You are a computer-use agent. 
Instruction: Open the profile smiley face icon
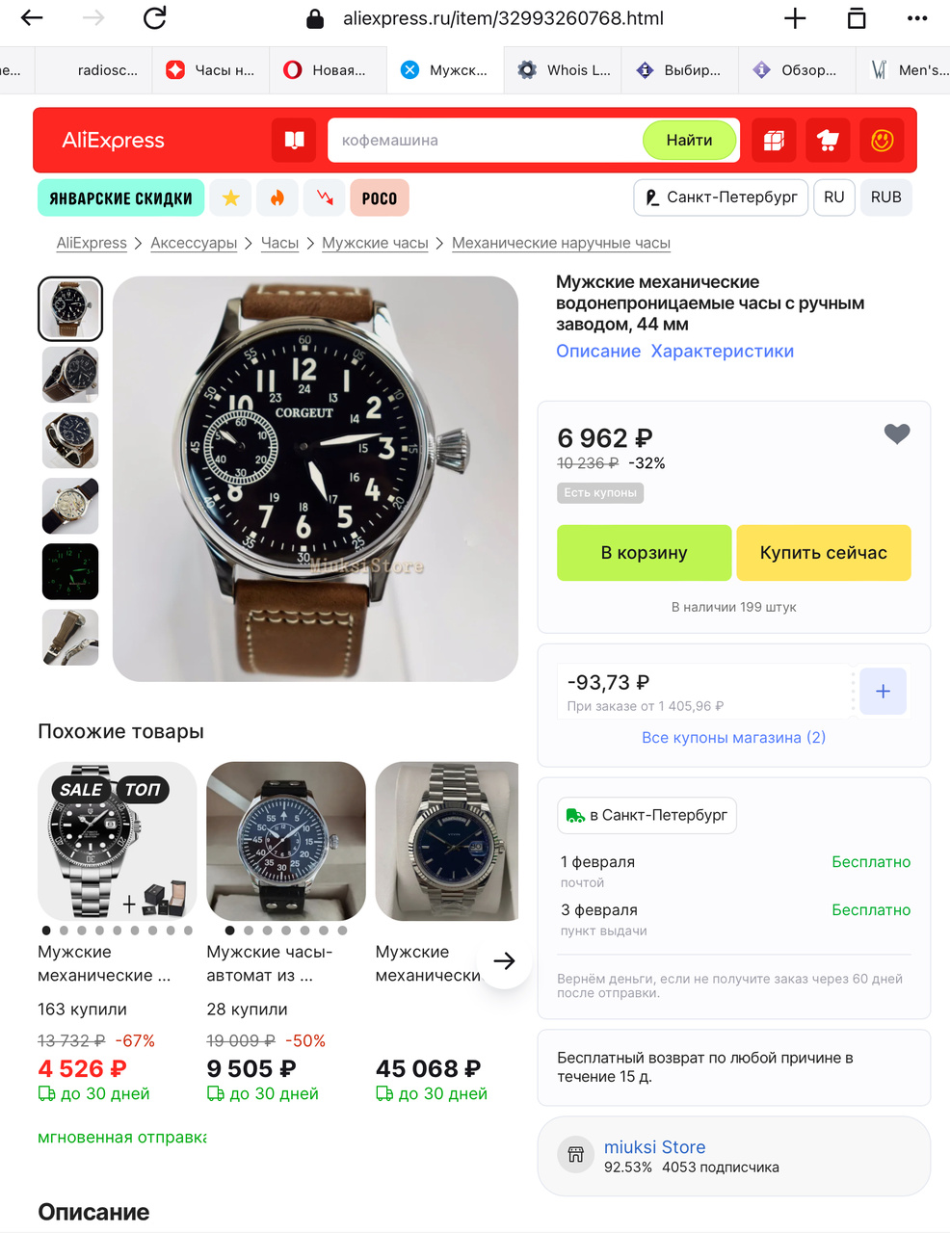pos(882,141)
